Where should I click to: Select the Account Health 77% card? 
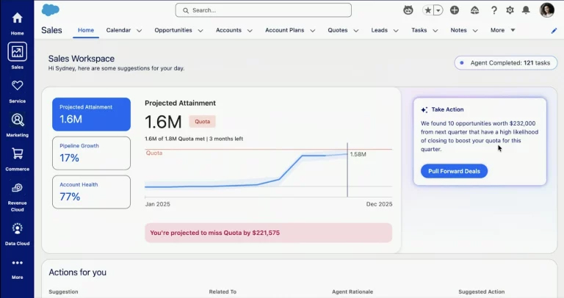tap(91, 192)
